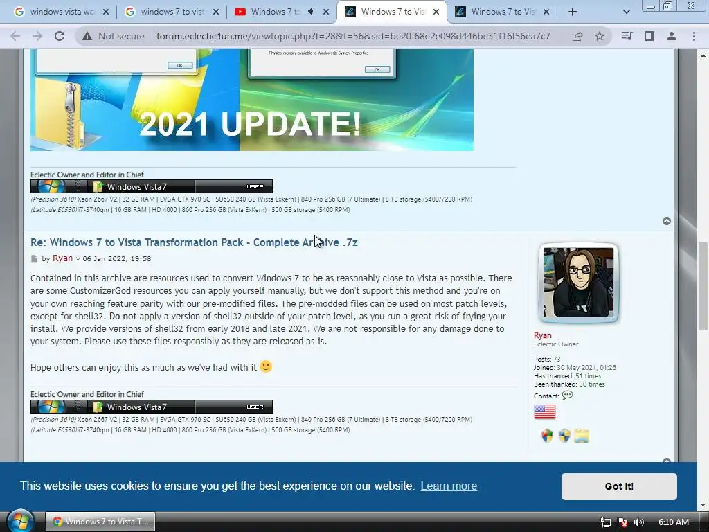Image resolution: width=709 pixels, height=532 pixels.
Task: Switch to the 'windows 7 to vist' Google tab
Action: point(172,12)
